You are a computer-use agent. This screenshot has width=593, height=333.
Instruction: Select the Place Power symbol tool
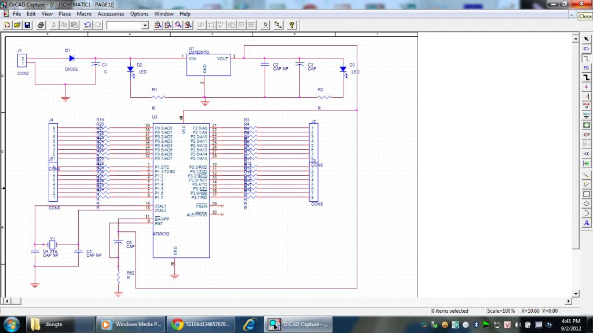[586, 105]
